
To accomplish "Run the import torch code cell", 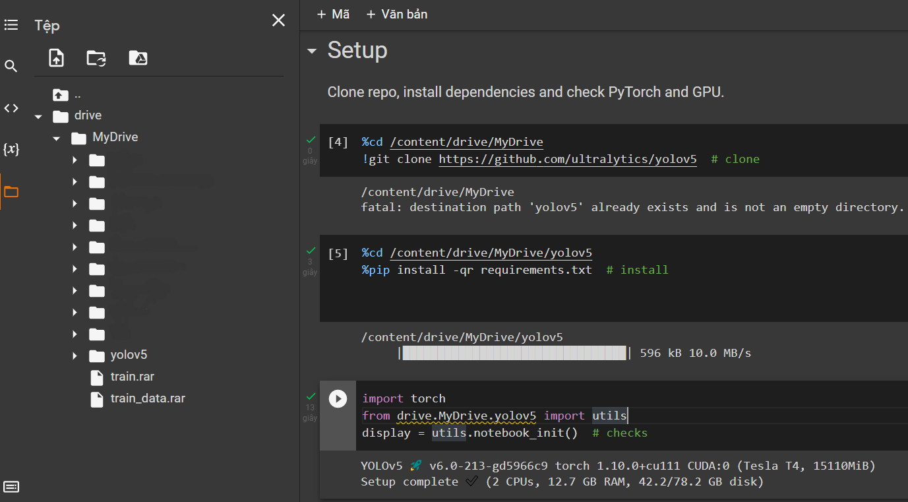I will click(x=338, y=398).
